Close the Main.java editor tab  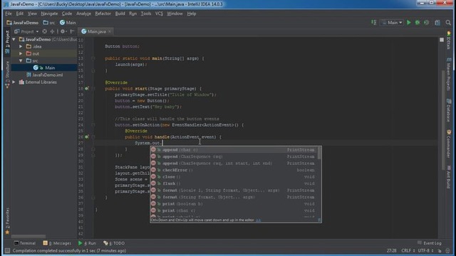(110, 31)
